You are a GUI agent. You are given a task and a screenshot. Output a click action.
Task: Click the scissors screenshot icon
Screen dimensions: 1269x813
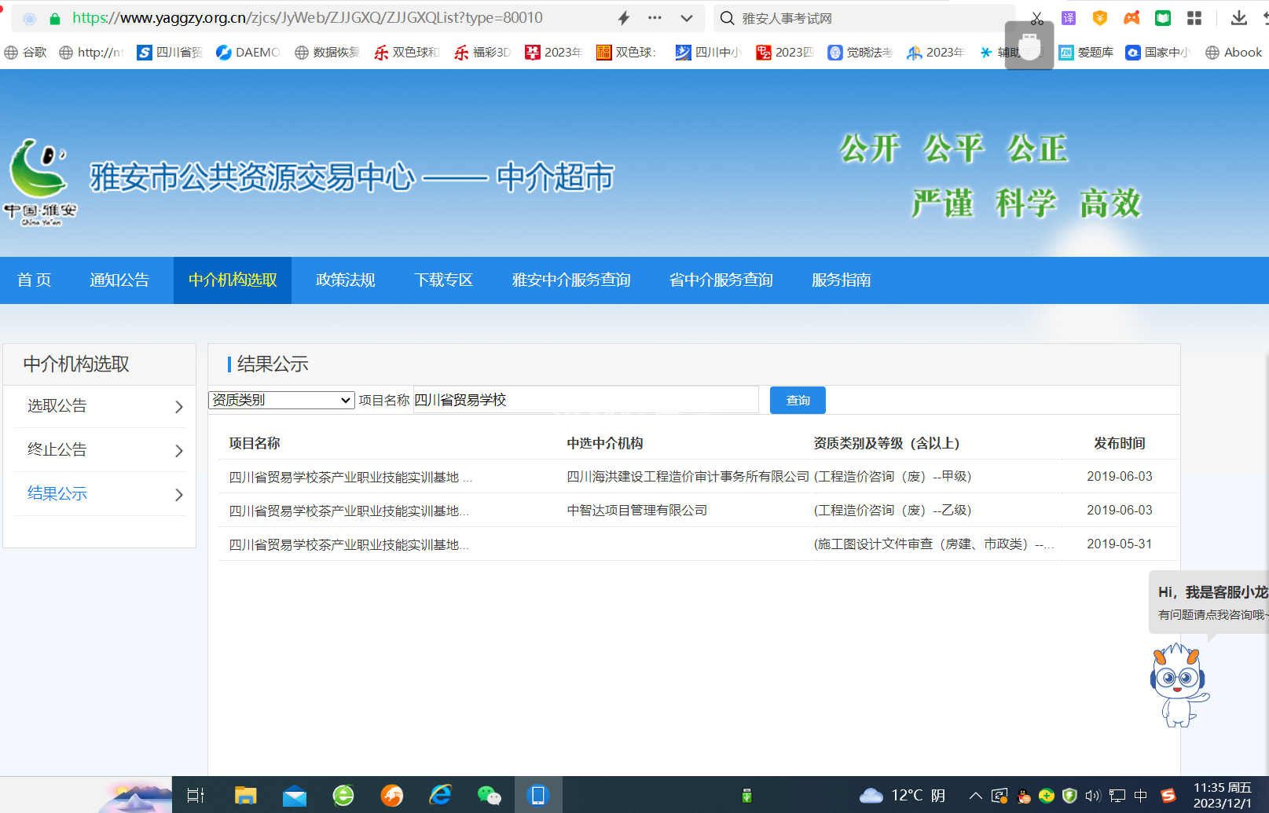click(x=1036, y=18)
